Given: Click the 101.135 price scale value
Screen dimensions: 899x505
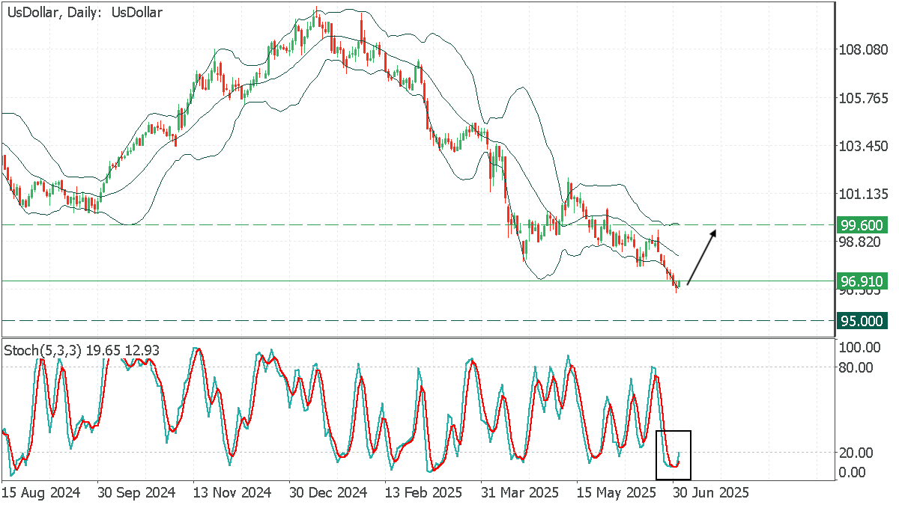Looking at the screenshot, I should (863, 194).
